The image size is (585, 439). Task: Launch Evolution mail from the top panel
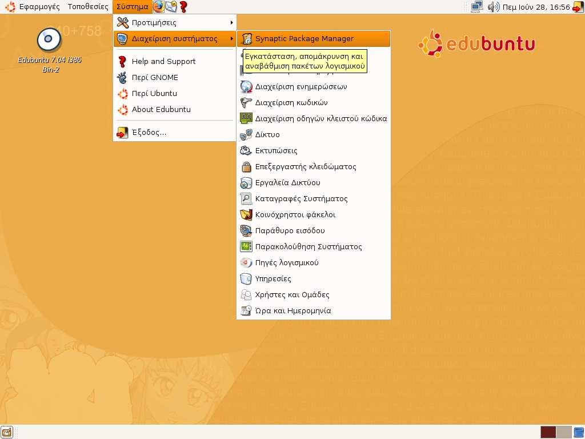[171, 7]
